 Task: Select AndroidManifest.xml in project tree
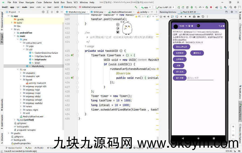point(33,117)
